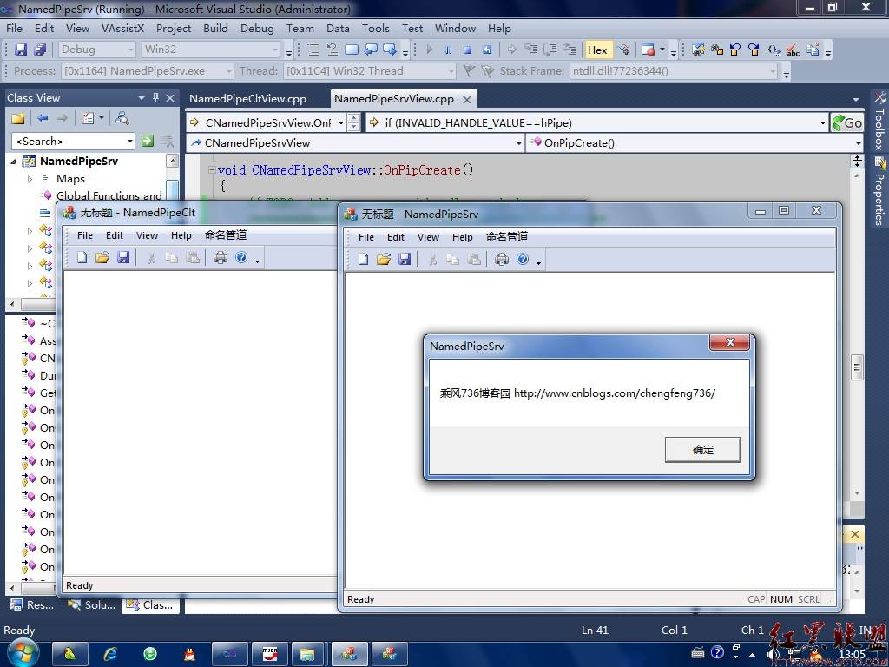This screenshot has width=889, height=667.
Task: Open the Properties side panel
Action: [879, 192]
